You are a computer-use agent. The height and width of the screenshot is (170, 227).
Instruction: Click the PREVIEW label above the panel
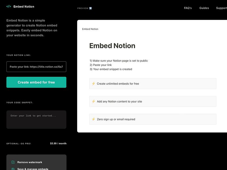82,8
